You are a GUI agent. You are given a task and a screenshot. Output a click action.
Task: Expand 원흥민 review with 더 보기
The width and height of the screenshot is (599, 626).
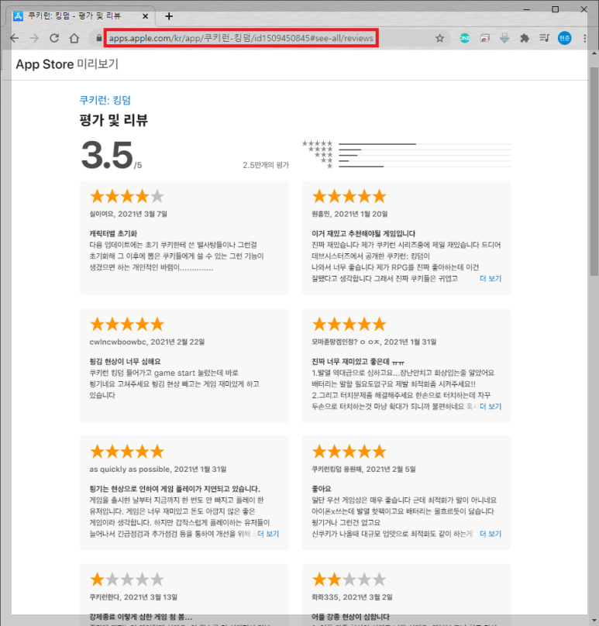tap(491, 278)
